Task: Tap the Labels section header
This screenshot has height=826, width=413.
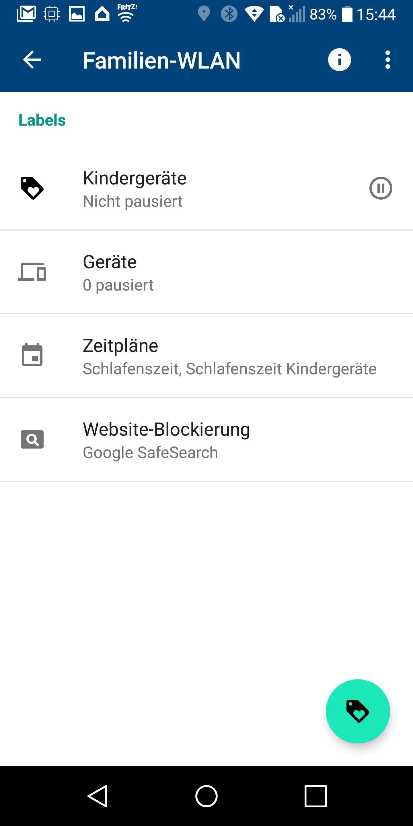Action: (x=42, y=120)
